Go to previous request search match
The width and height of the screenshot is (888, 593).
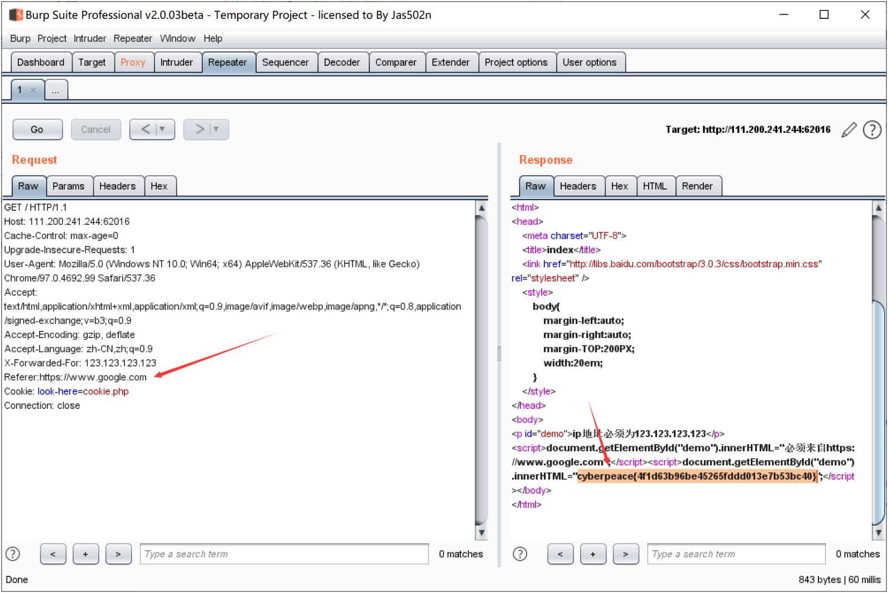[53, 554]
